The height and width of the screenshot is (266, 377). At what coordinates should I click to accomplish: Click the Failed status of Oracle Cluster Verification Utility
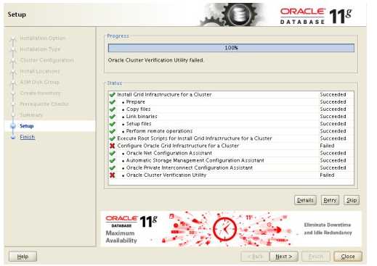point(327,175)
